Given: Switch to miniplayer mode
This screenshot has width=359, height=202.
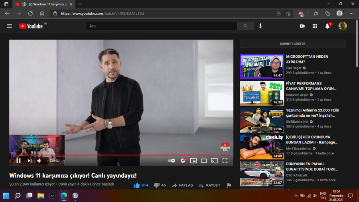Looking at the screenshot, I should point(193,161).
